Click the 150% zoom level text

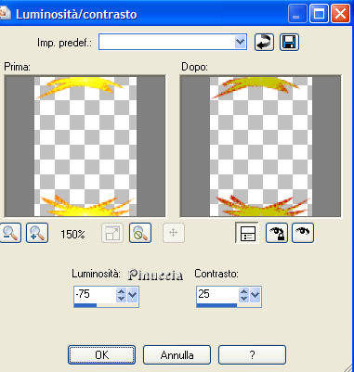tap(72, 235)
